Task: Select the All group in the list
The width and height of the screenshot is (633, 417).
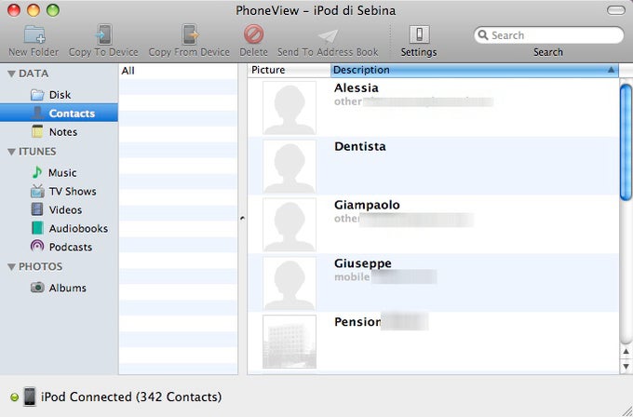Action: tap(178, 71)
